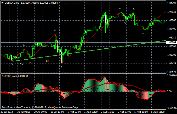This screenshot has width=177, height=114.
Task: Click the 2 Aug 11:00 time label
Action: click(x=107, y=112)
